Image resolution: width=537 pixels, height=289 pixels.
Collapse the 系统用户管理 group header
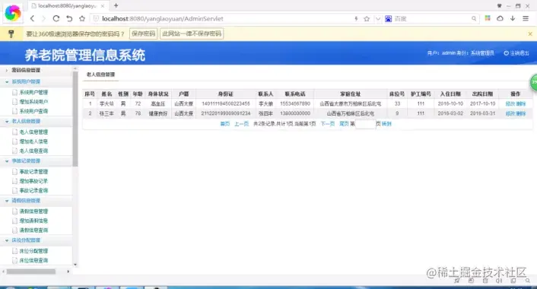[26, 81]
